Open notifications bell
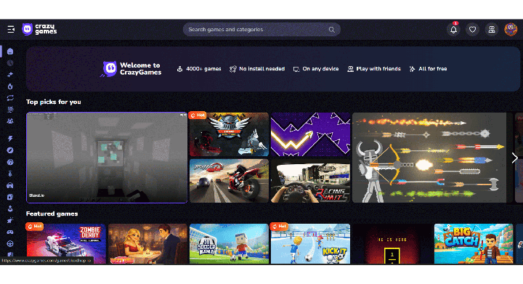523x284 pixels. (x=453, y=29)
